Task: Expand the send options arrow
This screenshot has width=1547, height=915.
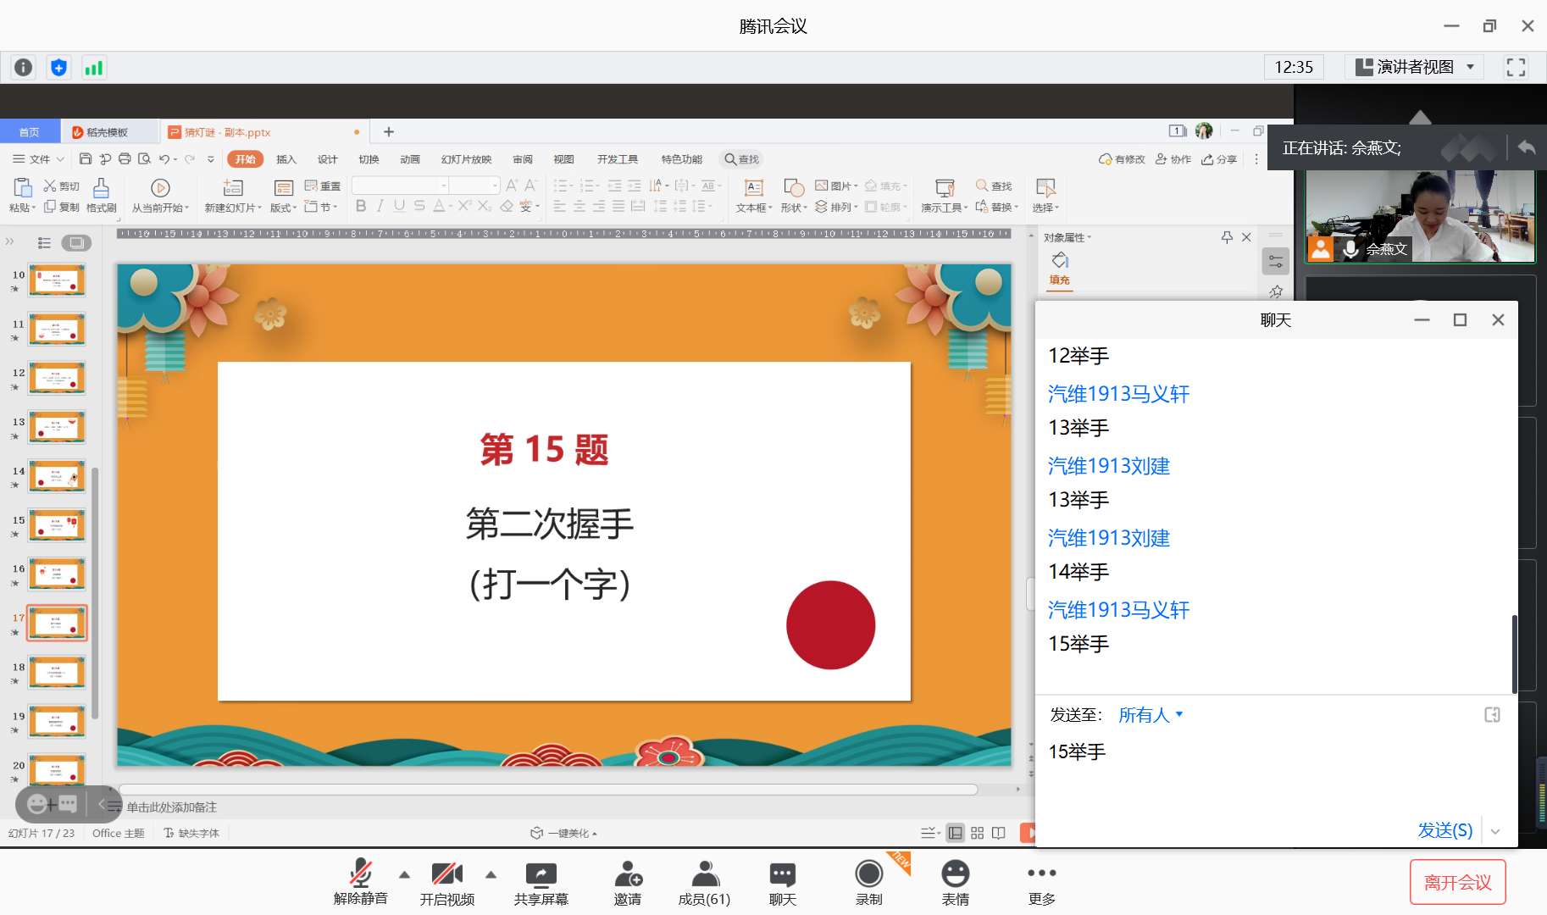Action: [1495, 831]
